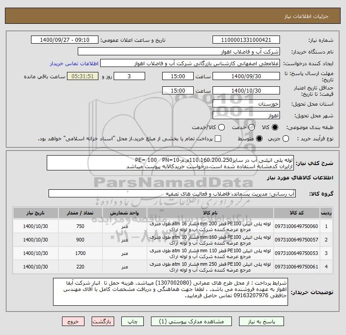
Task: Click the response deadline time 15:00 field
Action: click(x=178, y=76)
